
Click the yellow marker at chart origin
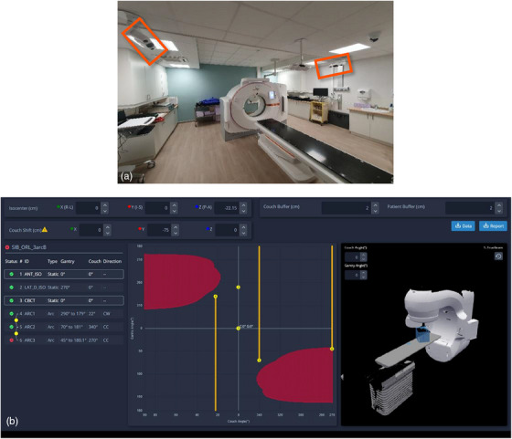pos(239,329)
